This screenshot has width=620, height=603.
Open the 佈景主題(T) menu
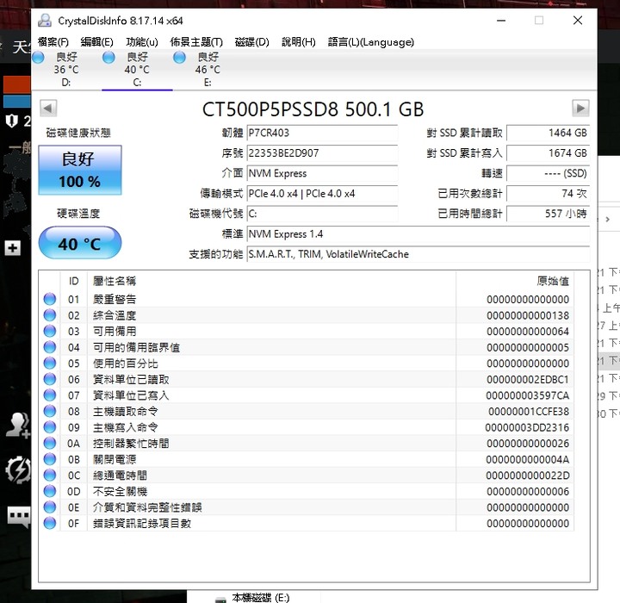[x=196, y=42]
